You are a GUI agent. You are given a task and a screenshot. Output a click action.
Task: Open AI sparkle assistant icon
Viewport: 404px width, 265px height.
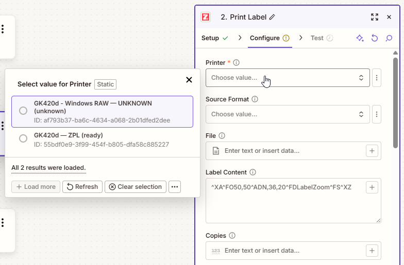pyautogui.click(x=360, y=38)
